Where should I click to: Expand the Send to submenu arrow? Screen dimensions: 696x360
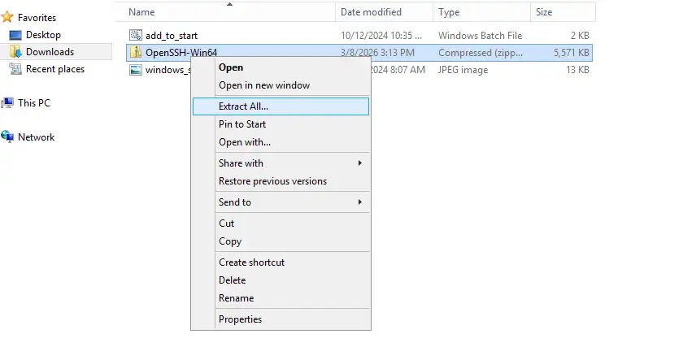pos(359,202)
